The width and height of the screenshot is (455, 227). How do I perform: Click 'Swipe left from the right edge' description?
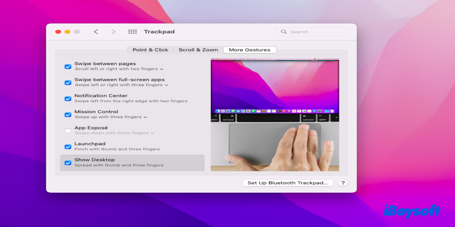point(131,101)
